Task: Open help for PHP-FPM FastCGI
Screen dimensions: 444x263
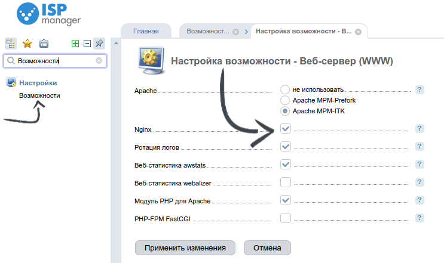Action: click(x=419, y=218)
